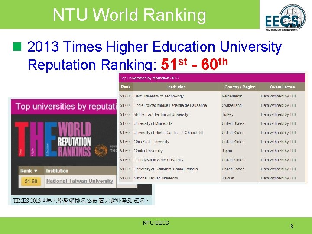Click 'Data withheld by THE' in the Osaka row
The width and height of the screenshot is (312, 234).
point(278,151)
